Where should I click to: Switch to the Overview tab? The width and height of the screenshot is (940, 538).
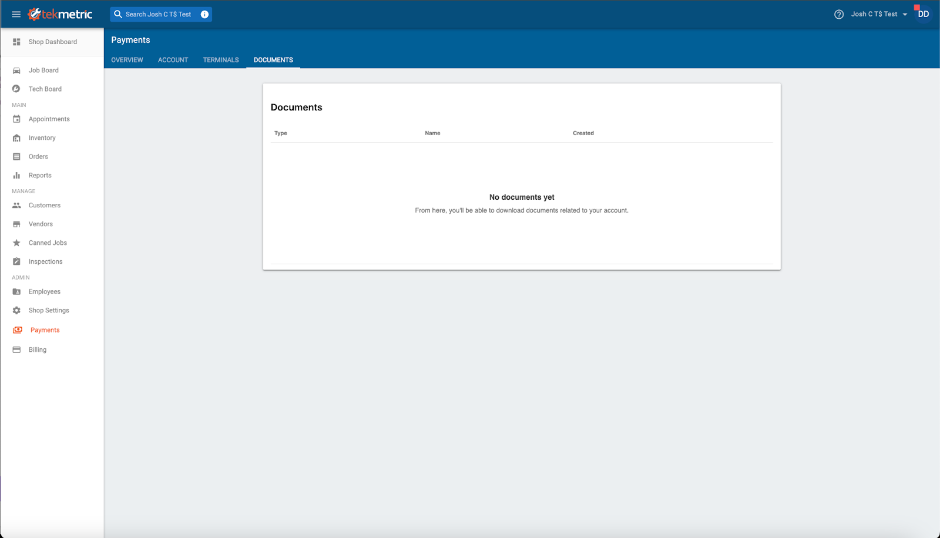pos(127,60)
